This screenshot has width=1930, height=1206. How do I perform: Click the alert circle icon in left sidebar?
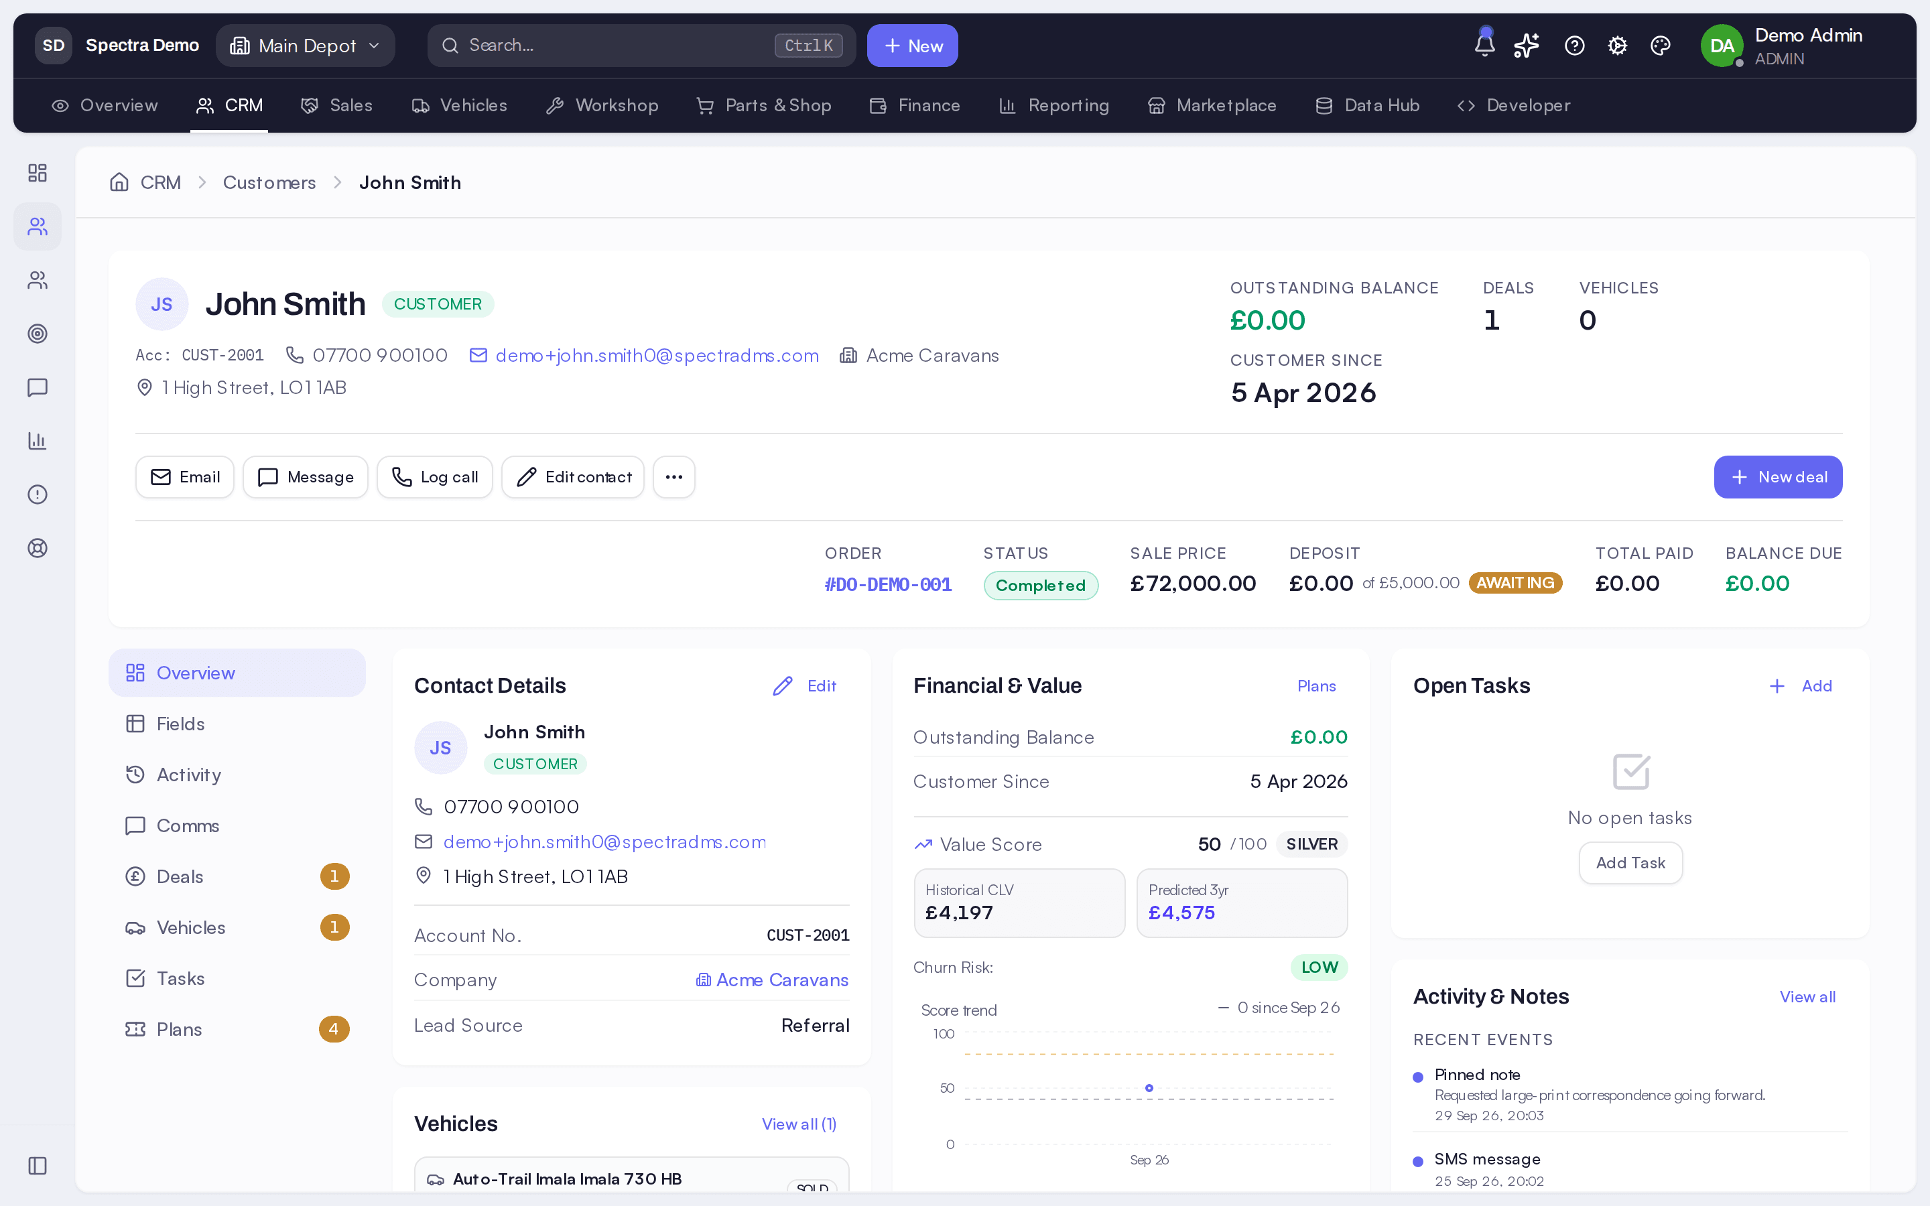click(38, 494)
